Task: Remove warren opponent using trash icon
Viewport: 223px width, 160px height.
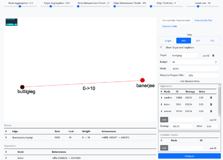Action: coord(211,111)
